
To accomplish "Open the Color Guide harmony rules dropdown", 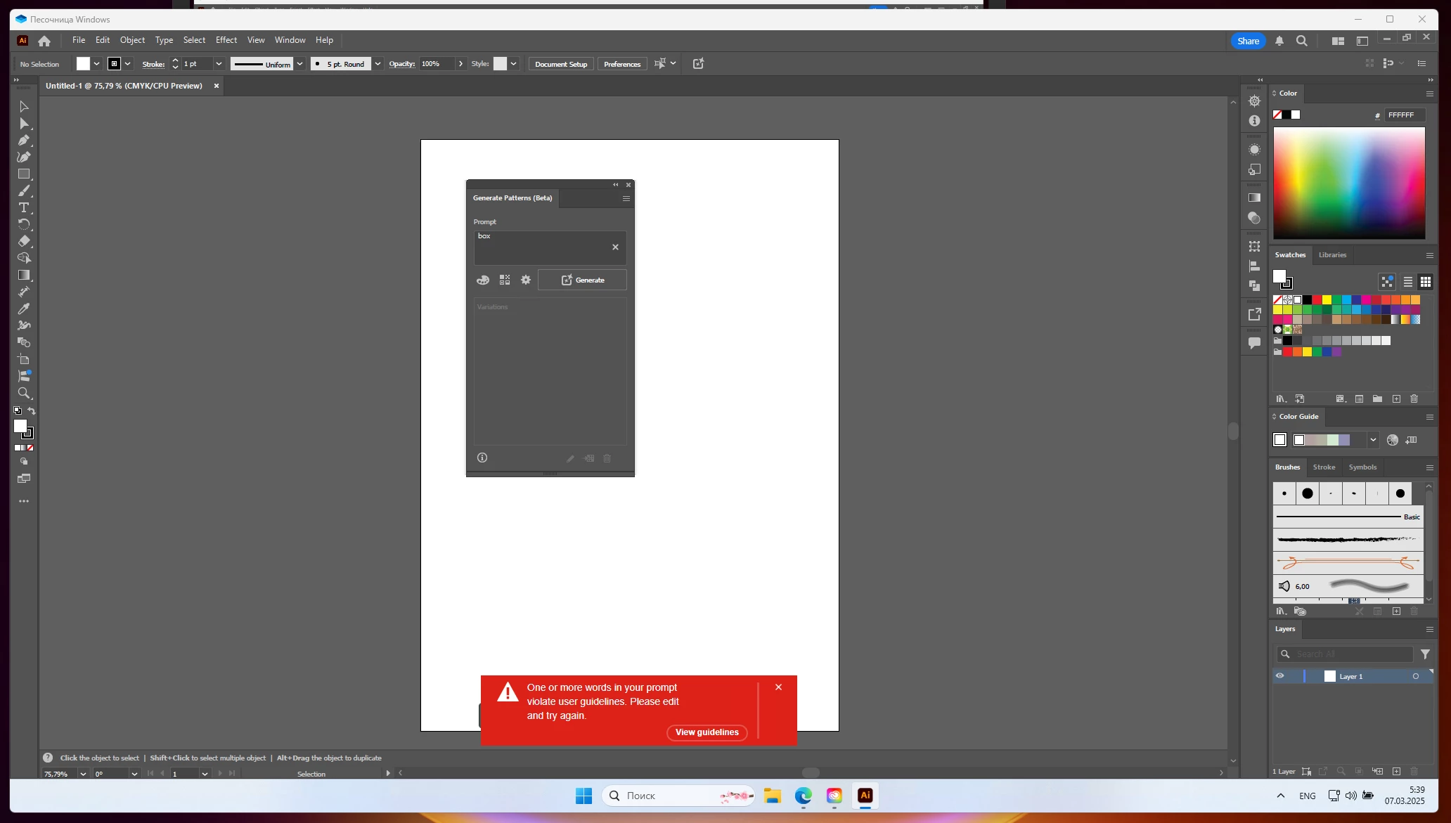I will [1373, 440].
